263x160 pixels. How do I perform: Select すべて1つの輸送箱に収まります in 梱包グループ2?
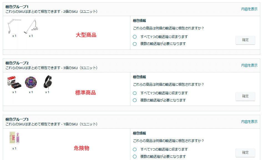pos(135,93)
